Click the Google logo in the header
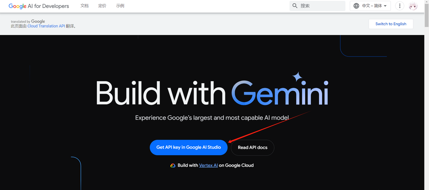This screenshot has height=190, width=429. [x=17, y=6]
